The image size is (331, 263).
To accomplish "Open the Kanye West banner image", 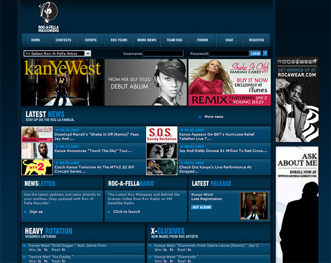I will coord(62,82).
